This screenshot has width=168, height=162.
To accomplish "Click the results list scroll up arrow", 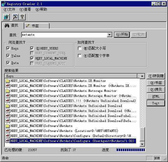I will coord(142,76).
